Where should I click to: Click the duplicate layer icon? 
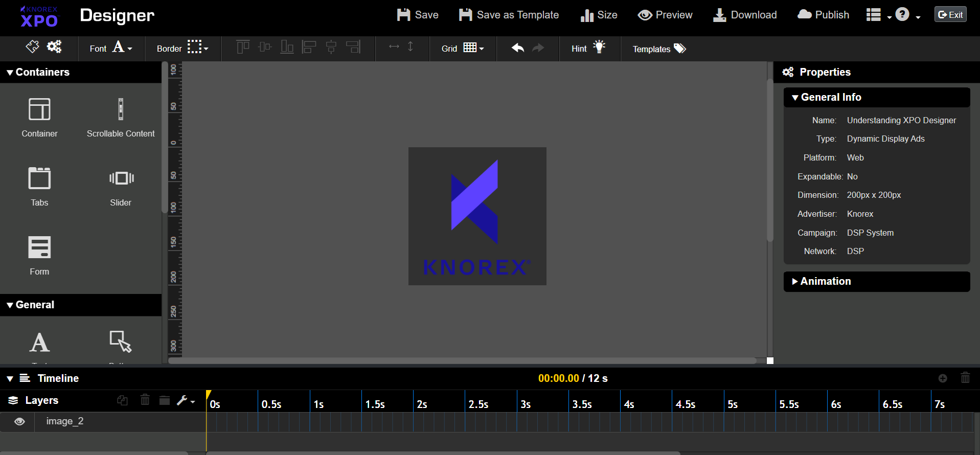click(122, 400)
